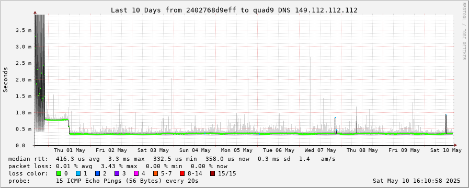The width and height of the screenshot is (469, 188).
Task: Click the orange 5-7 loss swatch
Action: [x=155, y=173]
